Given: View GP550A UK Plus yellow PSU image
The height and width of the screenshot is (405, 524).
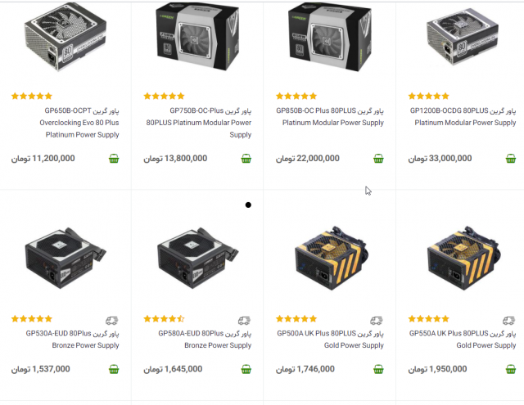Looking at the screenshot, I should point(463,258).
